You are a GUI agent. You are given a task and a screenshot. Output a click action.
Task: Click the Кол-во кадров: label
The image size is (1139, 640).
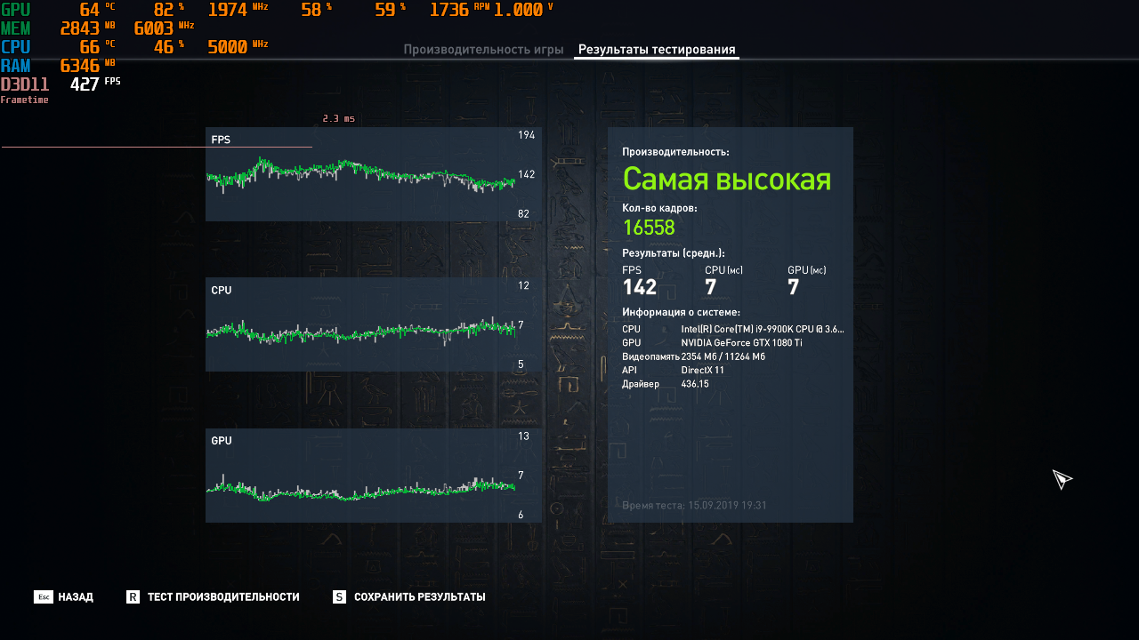point(659,208)
